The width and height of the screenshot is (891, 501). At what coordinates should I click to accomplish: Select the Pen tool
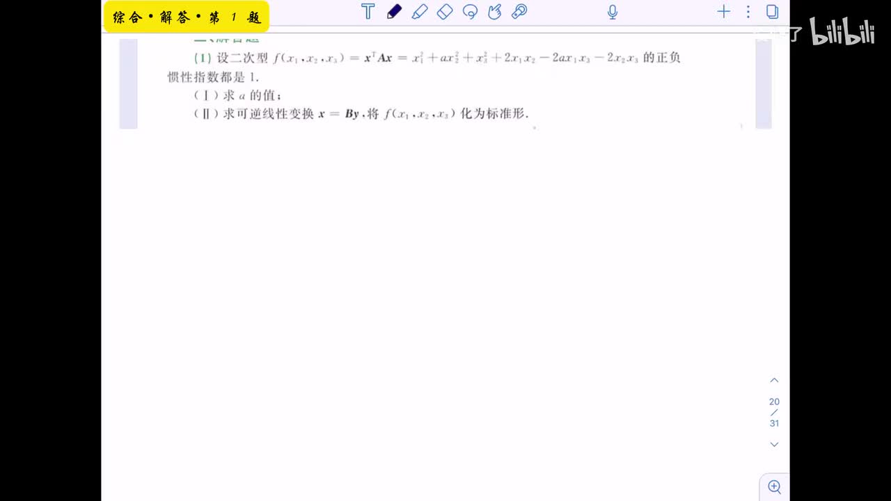[394, 11]
